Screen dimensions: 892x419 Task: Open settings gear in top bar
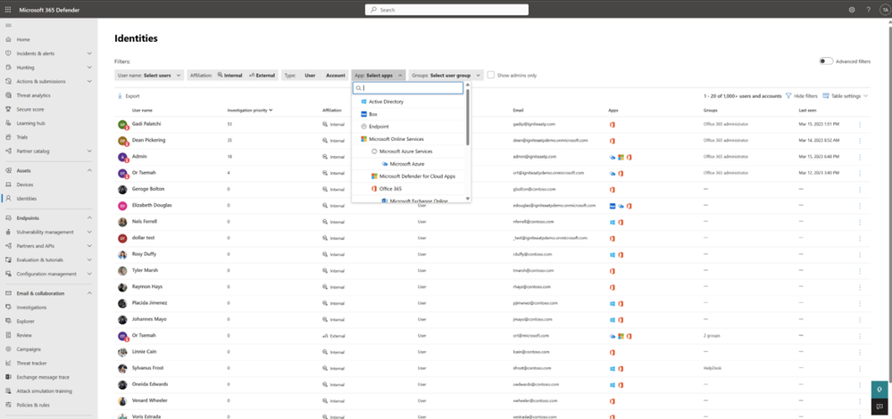click(x=852, y=10)
